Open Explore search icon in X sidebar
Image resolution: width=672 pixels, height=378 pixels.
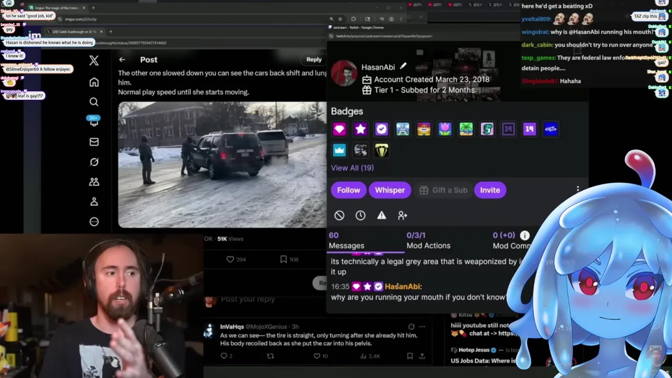[94, 102]
